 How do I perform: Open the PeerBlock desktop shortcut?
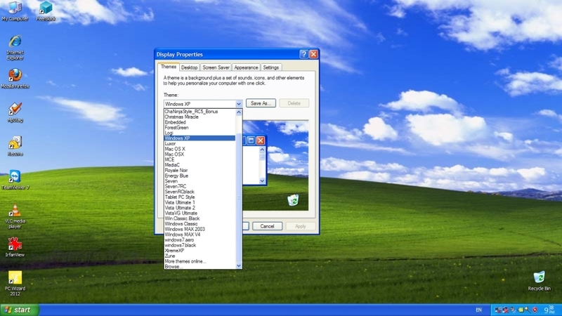pos(46,11)
